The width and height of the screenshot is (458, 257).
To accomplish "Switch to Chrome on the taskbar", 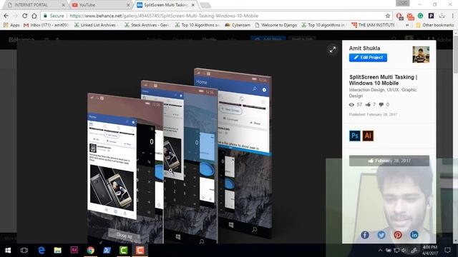I will click(x=91, y=250).
